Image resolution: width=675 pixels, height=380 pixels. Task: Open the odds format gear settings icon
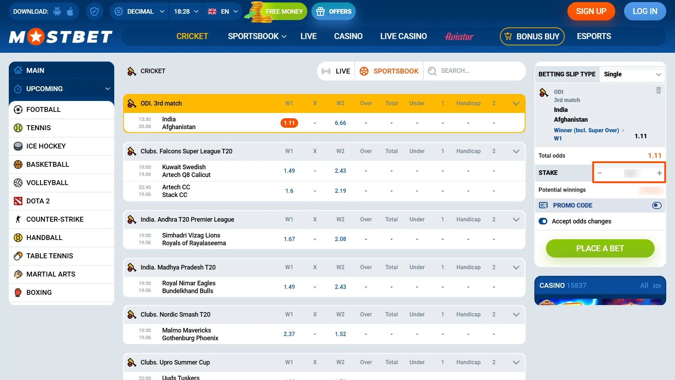[118, 12]
